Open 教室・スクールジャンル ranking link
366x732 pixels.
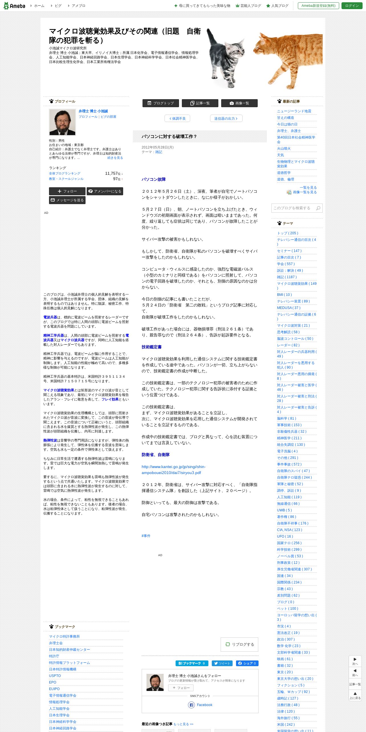click(66, 179)
